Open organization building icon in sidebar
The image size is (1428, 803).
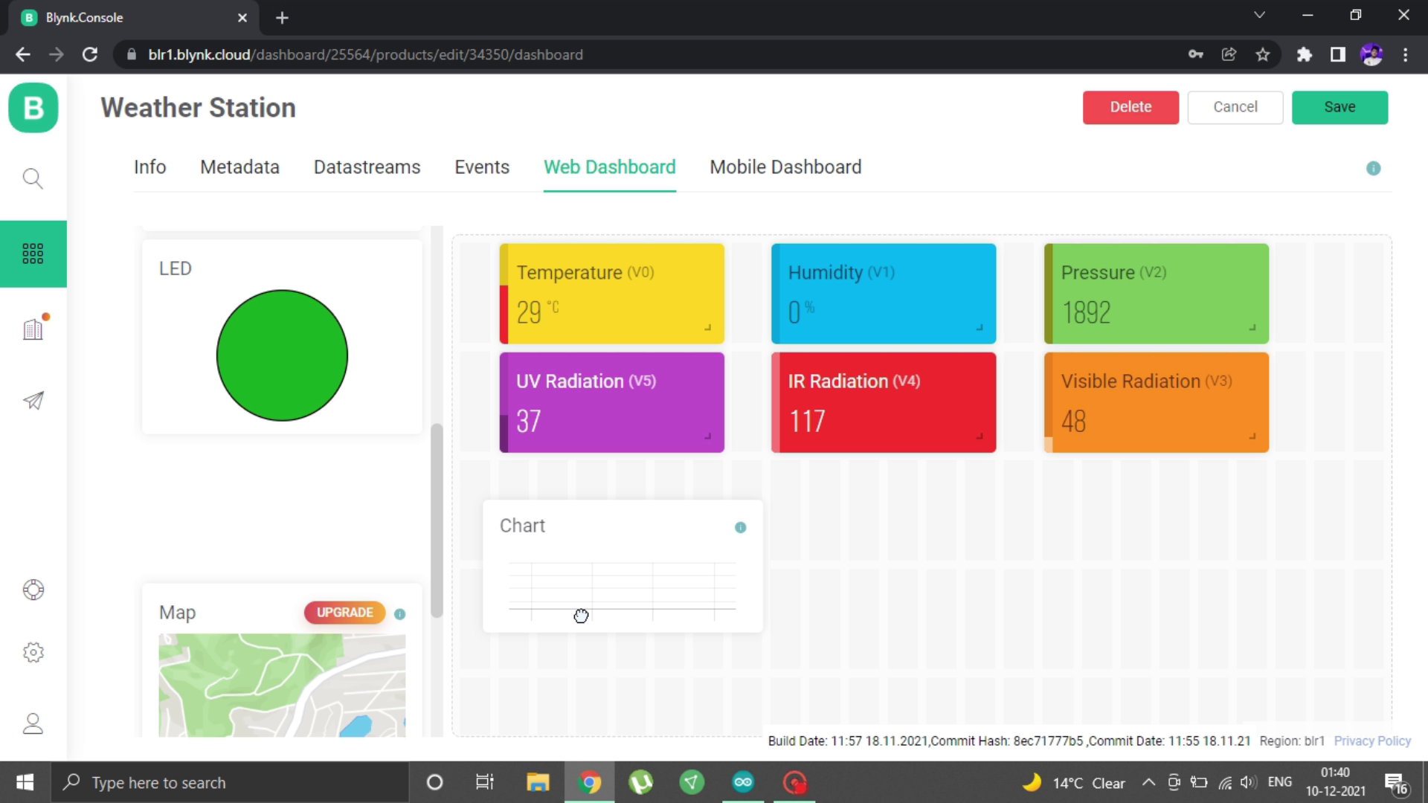tap(33, 329)
